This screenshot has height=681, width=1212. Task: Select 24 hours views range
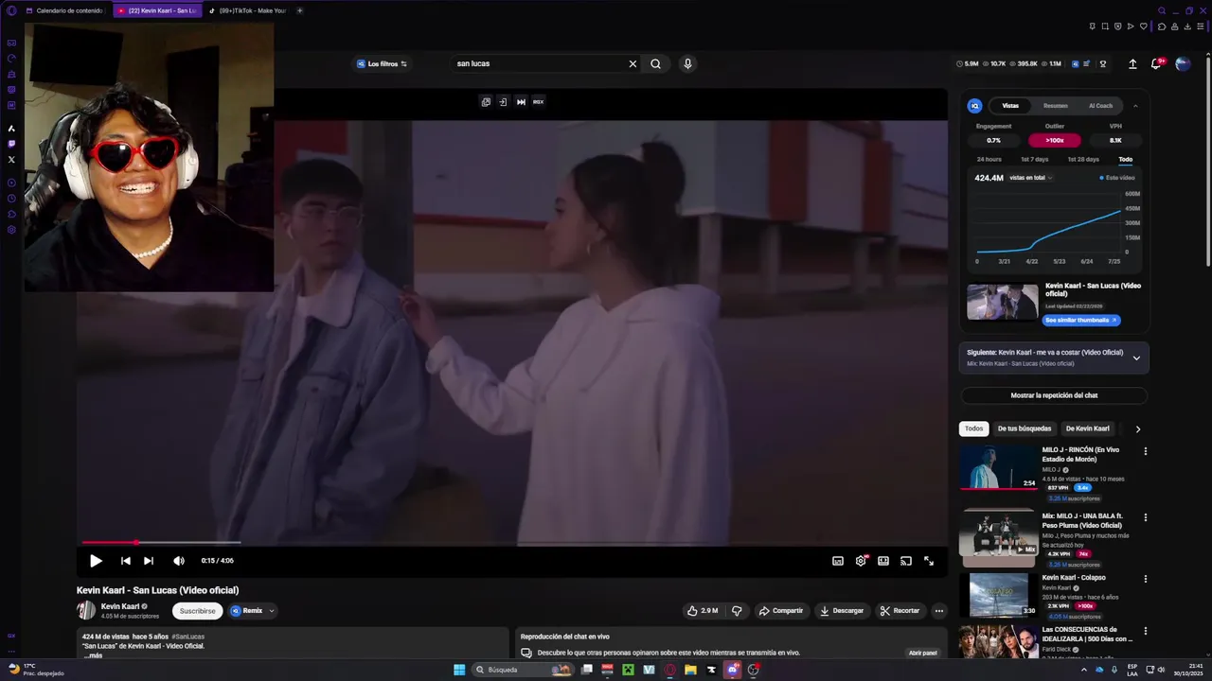tap(989, 159)
